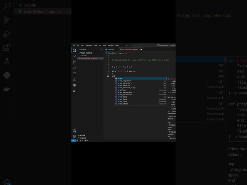Go back with the left arrow

click(x=127, y=45)
